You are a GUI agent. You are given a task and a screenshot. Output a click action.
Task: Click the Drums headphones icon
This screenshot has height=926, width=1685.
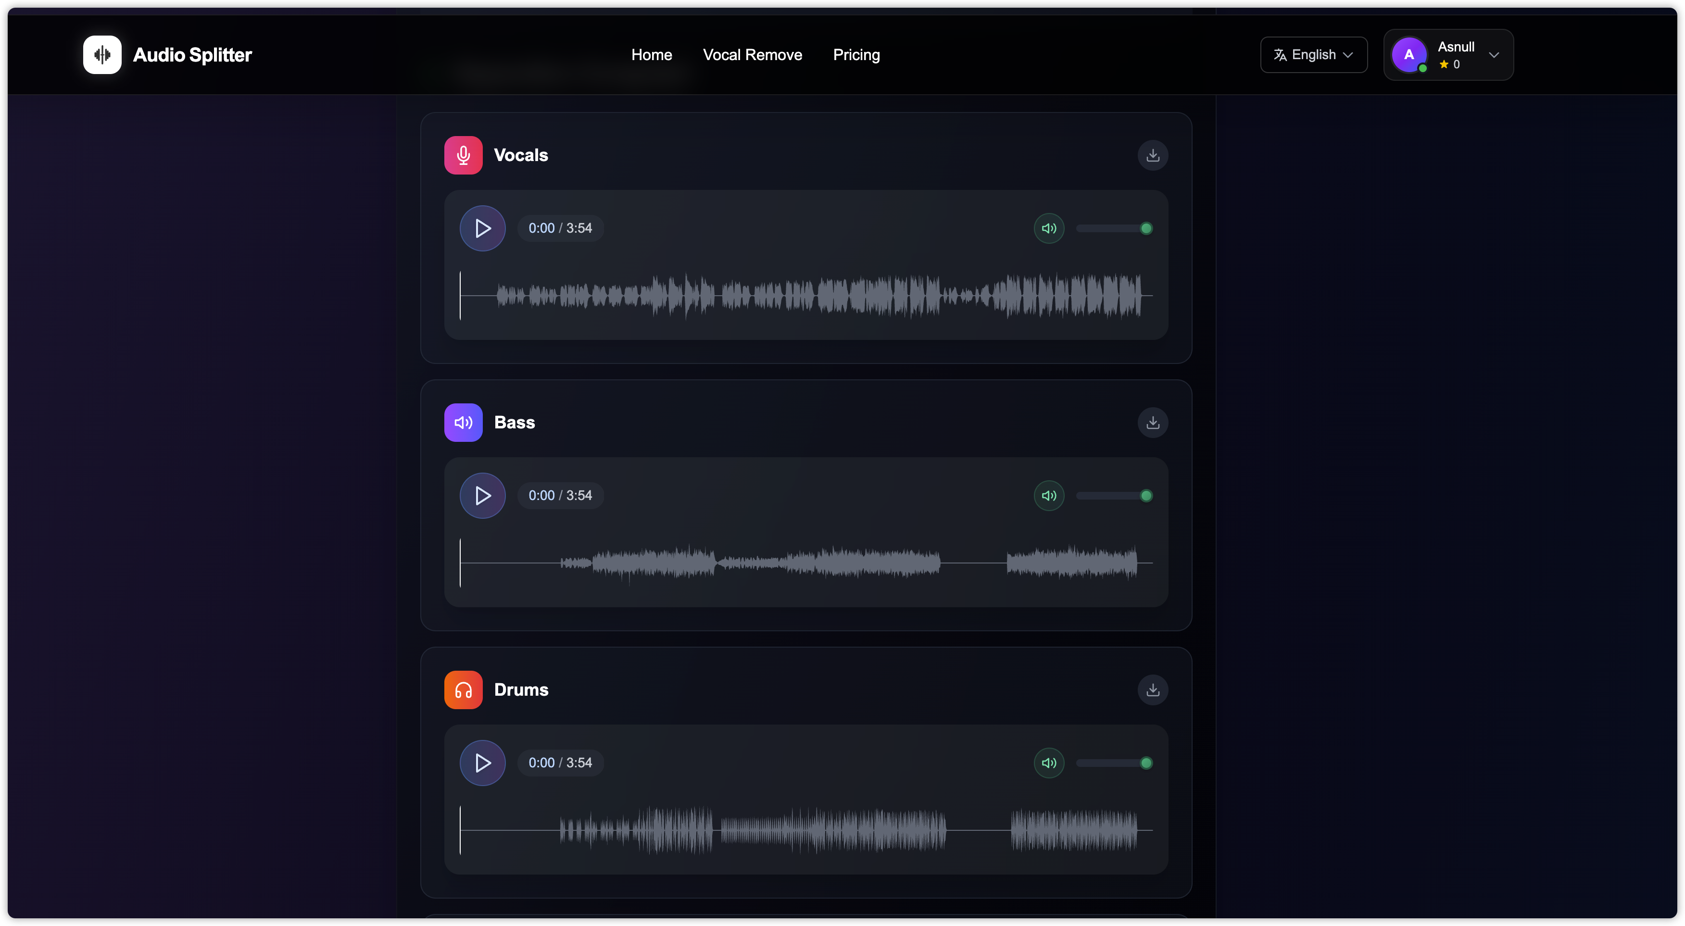click(463, 690)
